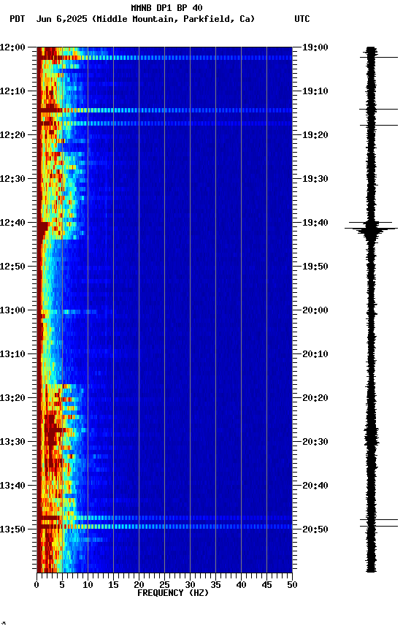Click the 13:50 PDT time label
Screen dimensions: 403x631
coord(12,529)
